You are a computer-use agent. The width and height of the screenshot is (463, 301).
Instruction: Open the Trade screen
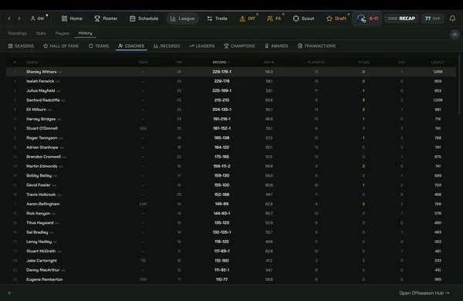(x=218, y=19)
